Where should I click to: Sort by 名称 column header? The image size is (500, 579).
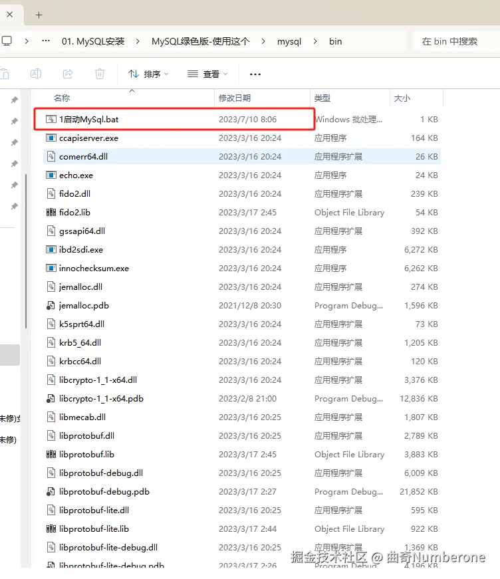point(62,98)
